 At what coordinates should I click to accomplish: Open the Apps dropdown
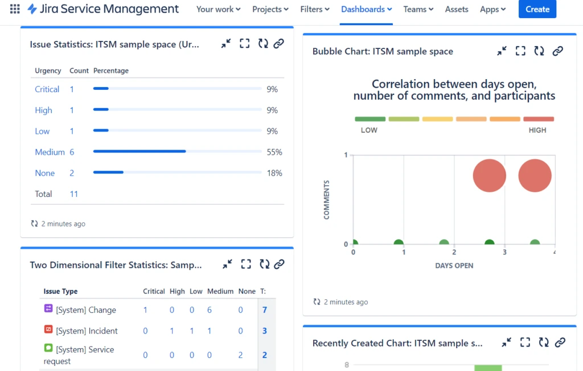492,9
